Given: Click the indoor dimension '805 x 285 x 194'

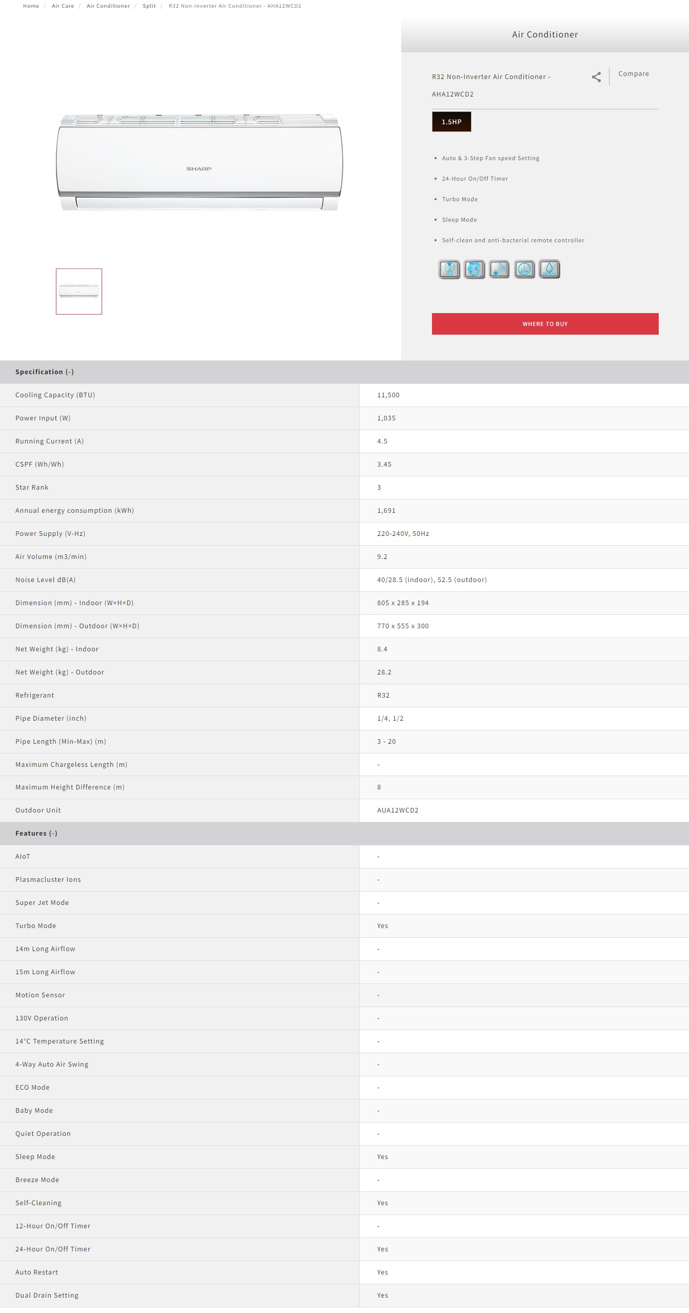Looking at the screenshot, I should (403, 603).
